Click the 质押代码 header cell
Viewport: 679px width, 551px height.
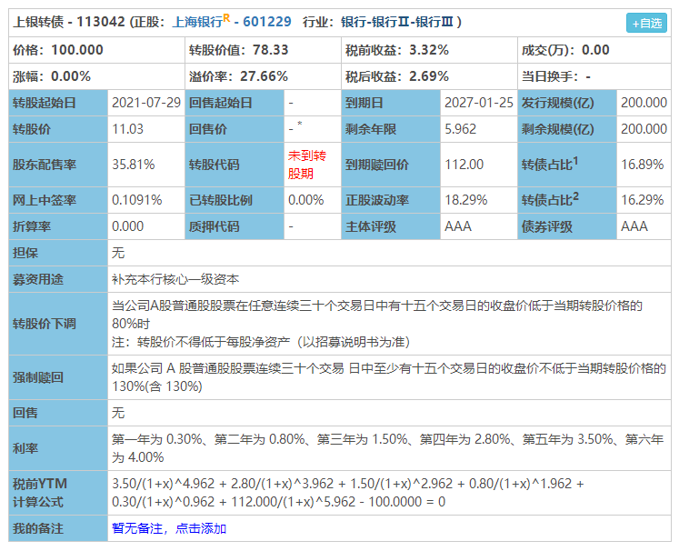pyautogui.click(x=235, y=226)
